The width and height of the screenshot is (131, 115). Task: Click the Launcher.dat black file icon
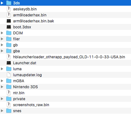(x=9, y=63)
